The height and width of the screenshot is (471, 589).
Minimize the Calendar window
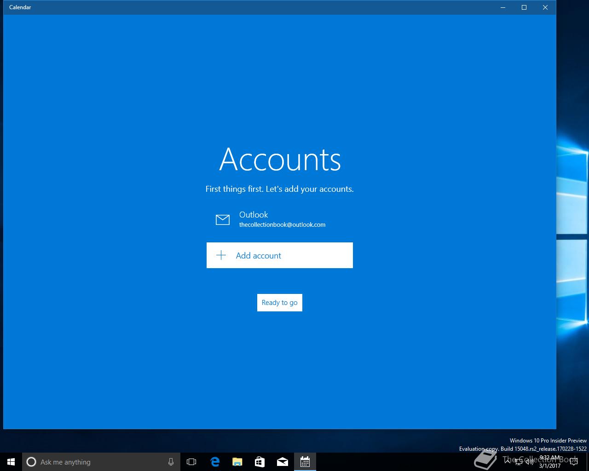click(x=503, y=7)
